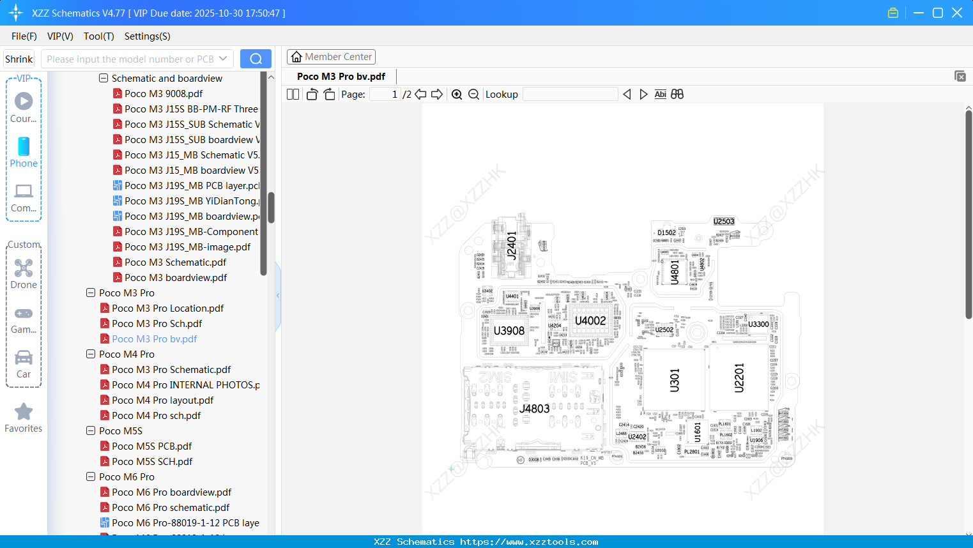The width and height of the screenshot is (973, 548).
Task: Collapse the Poco M5S folder
Action: (x=91, y=431)
